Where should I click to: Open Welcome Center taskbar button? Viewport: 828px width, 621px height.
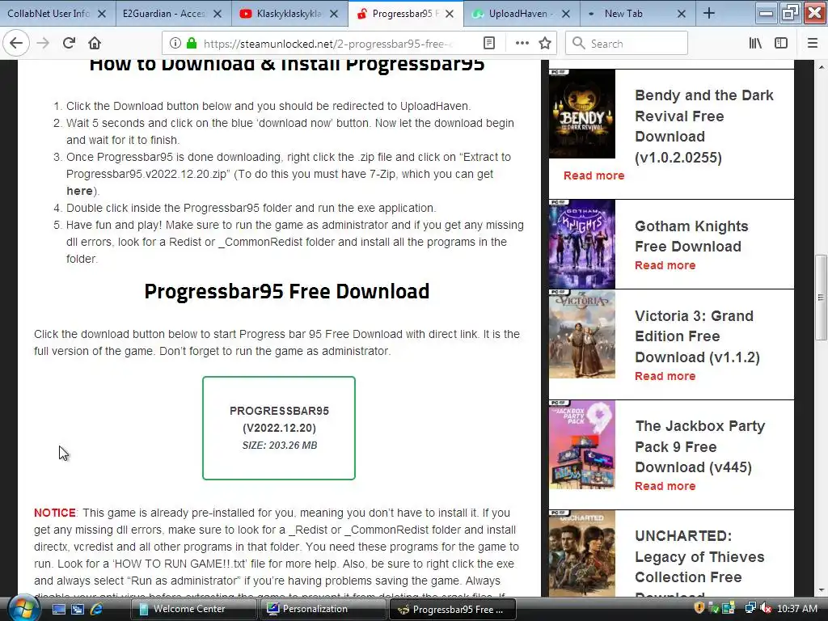click(193, 610)
